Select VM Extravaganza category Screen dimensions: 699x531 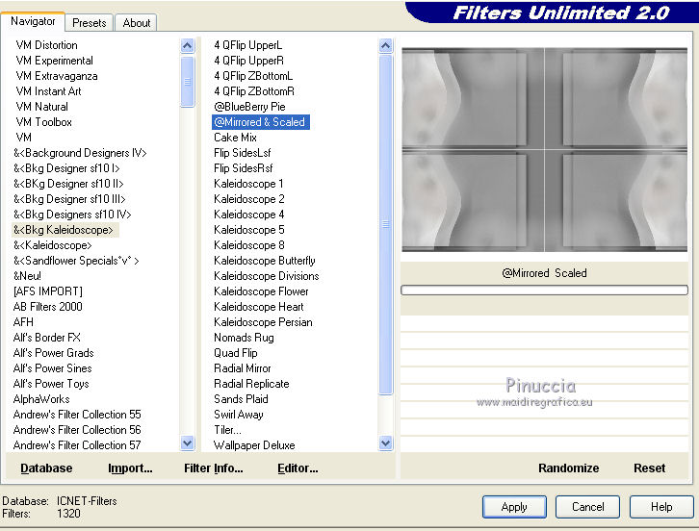[x=57, y=76]
